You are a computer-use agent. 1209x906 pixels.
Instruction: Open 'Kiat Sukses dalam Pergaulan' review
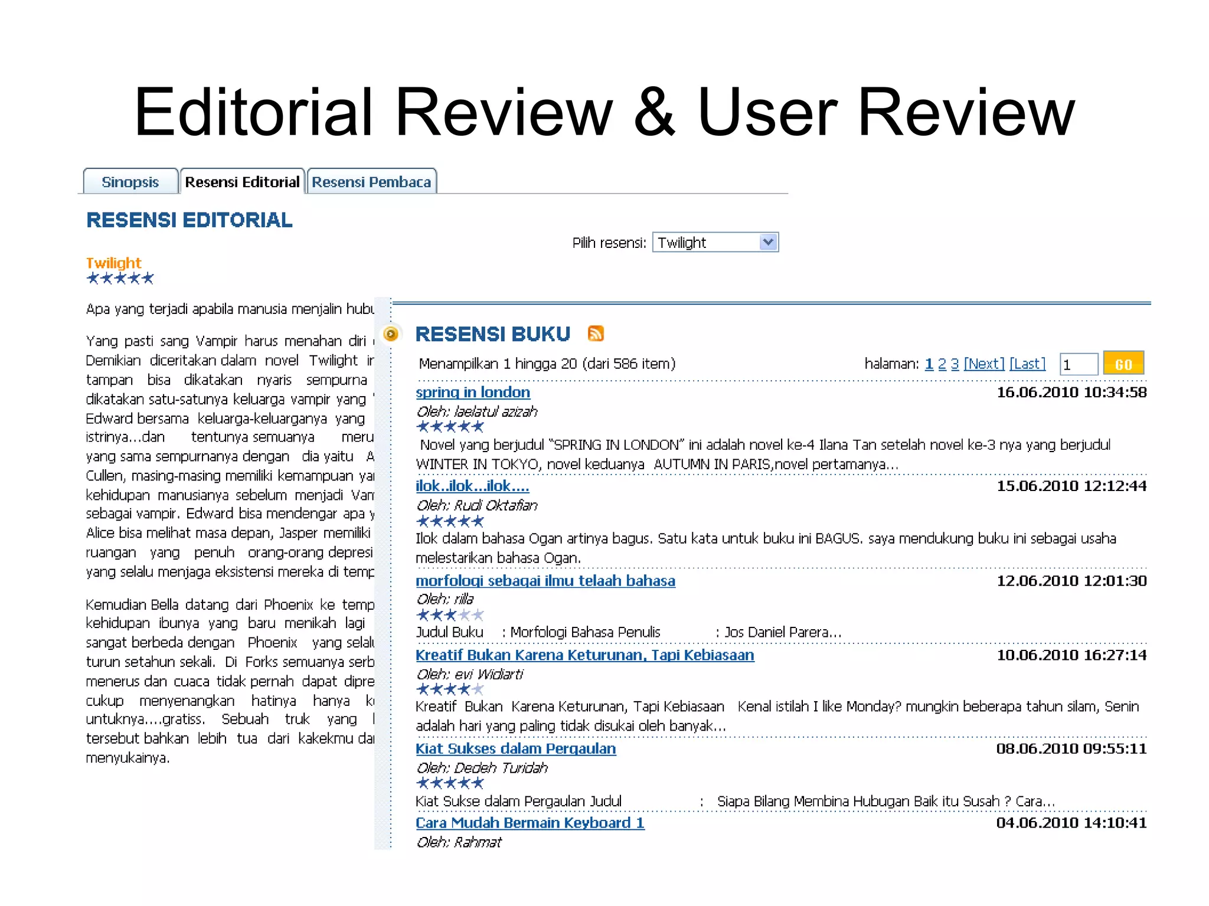[516, 749]
